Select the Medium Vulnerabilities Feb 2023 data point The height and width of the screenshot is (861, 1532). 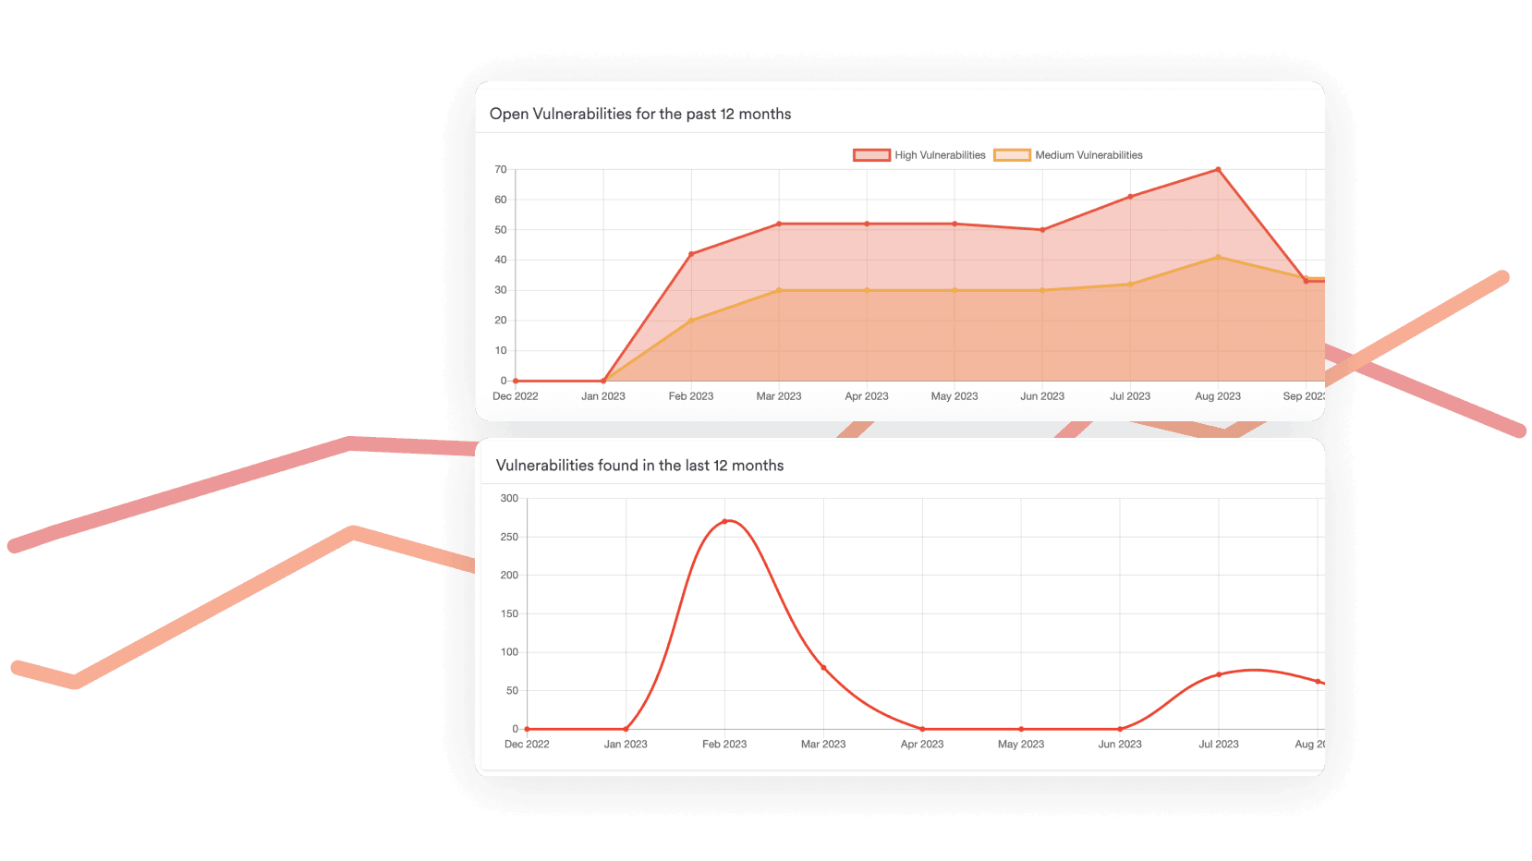coord(691,321)
